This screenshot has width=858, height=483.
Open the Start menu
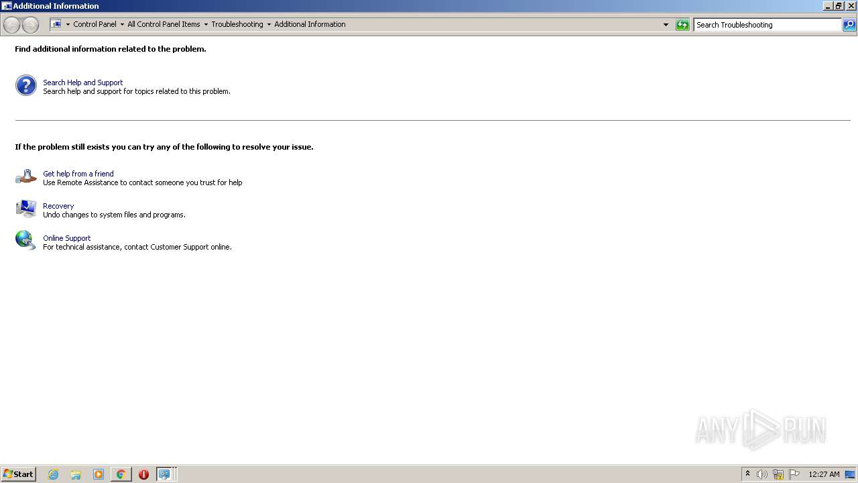(x=18, y=474)
